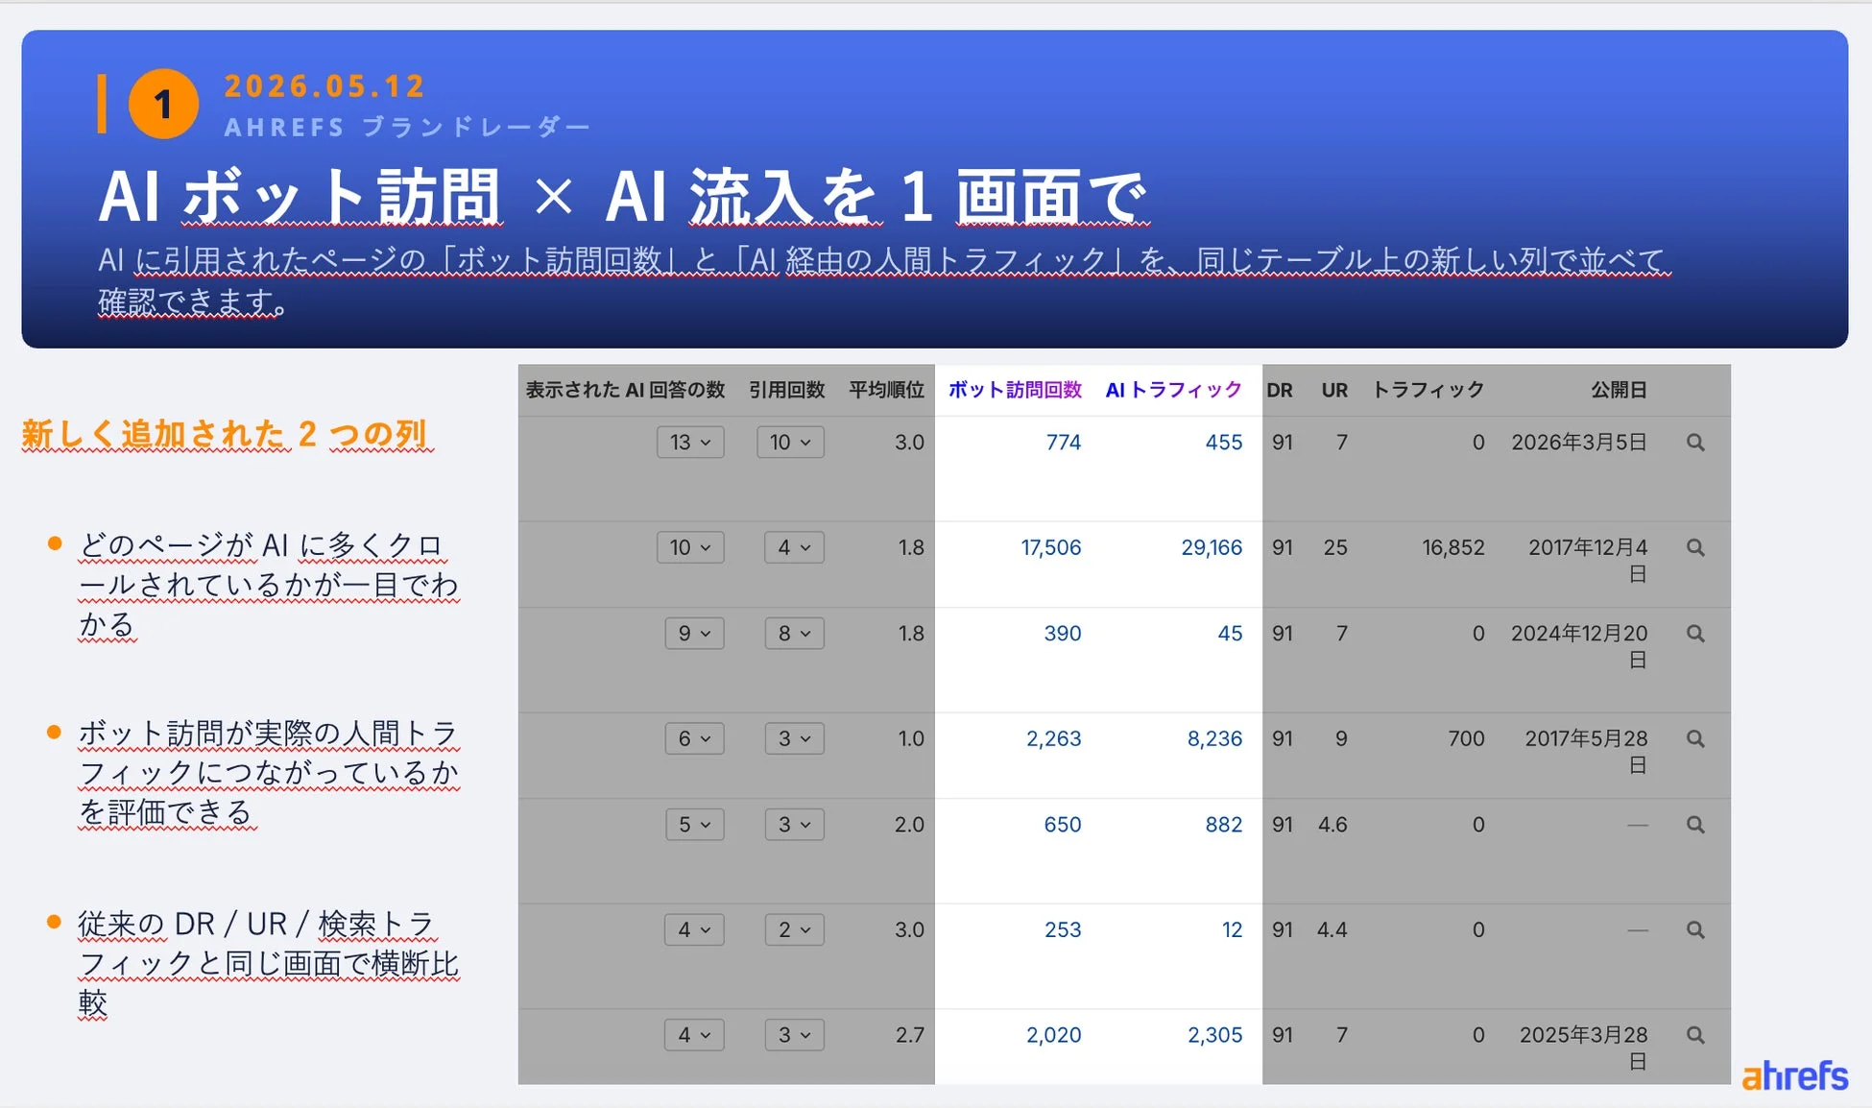The height and width of the screenshot is (1108, 1872).
Task: Expand the citations dropdown showing 2
Action: click(x=794, y=930)
